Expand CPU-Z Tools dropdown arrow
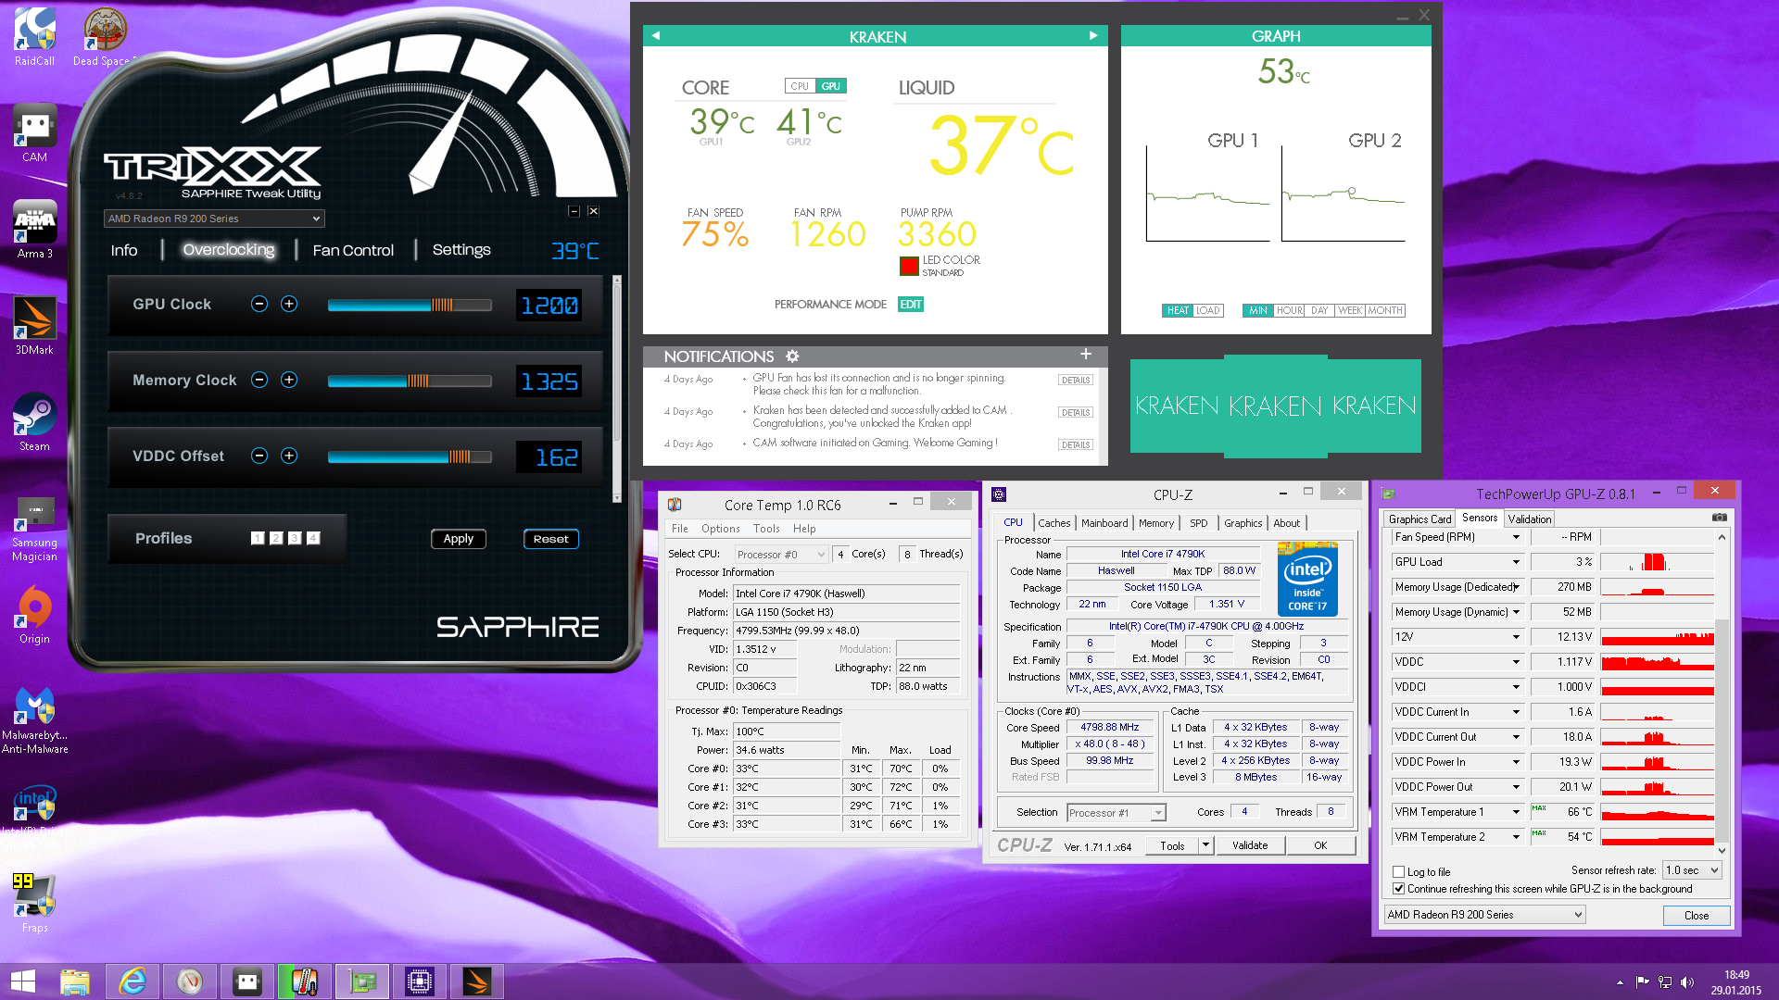Image resolution: width=1779 pixels, height=1000 pixels. [1205, 845]
